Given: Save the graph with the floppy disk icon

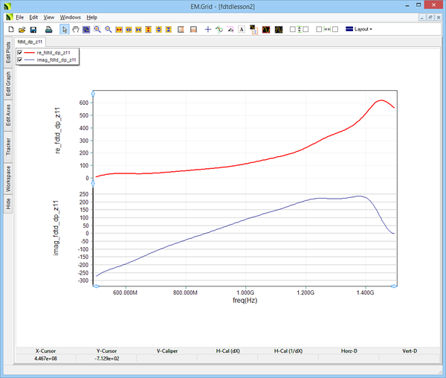Looking at the screenshot, I should 33,29.
